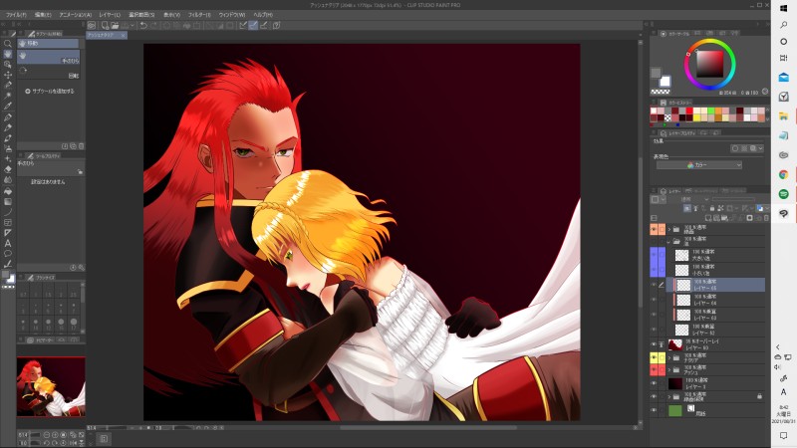Expand the locked folder near bottom of layers
The image size is (797, 448).
point(669,396)
